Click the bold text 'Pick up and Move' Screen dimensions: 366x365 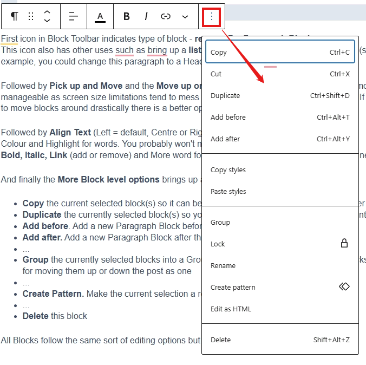coord(86,86)
